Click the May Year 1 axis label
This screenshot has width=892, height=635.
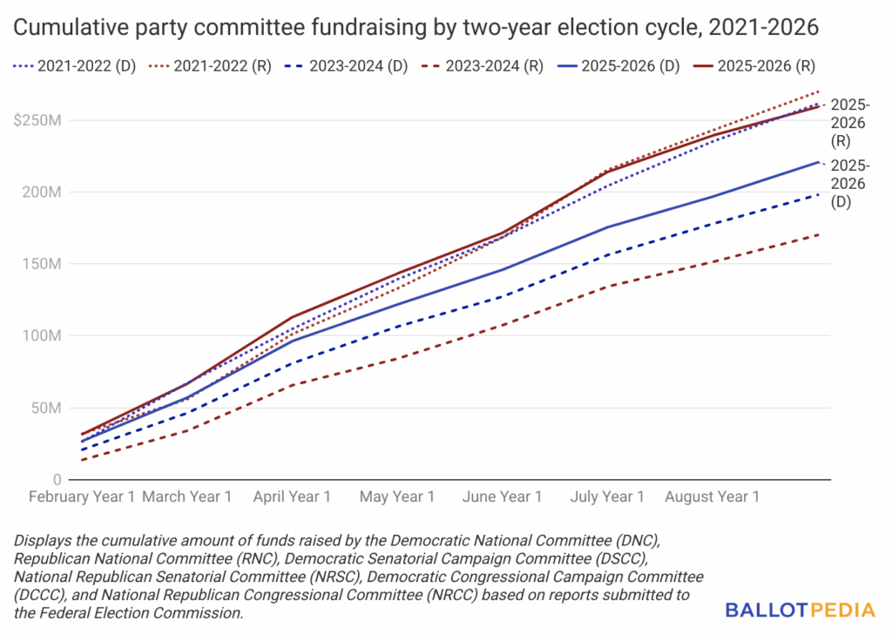(x=396, y=497)
